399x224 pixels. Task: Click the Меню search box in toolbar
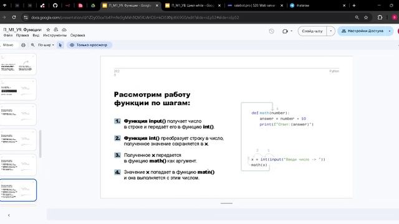(x=8, y=45)
